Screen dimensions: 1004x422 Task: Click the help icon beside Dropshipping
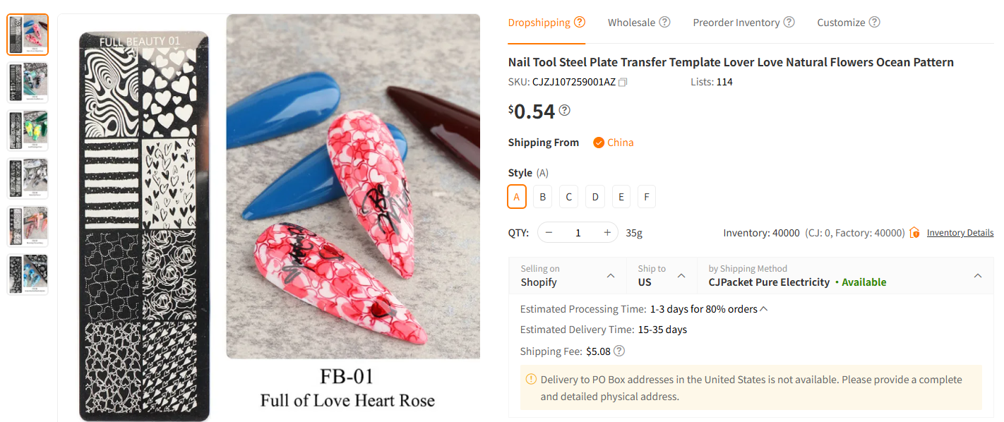[x=580, y=22]
